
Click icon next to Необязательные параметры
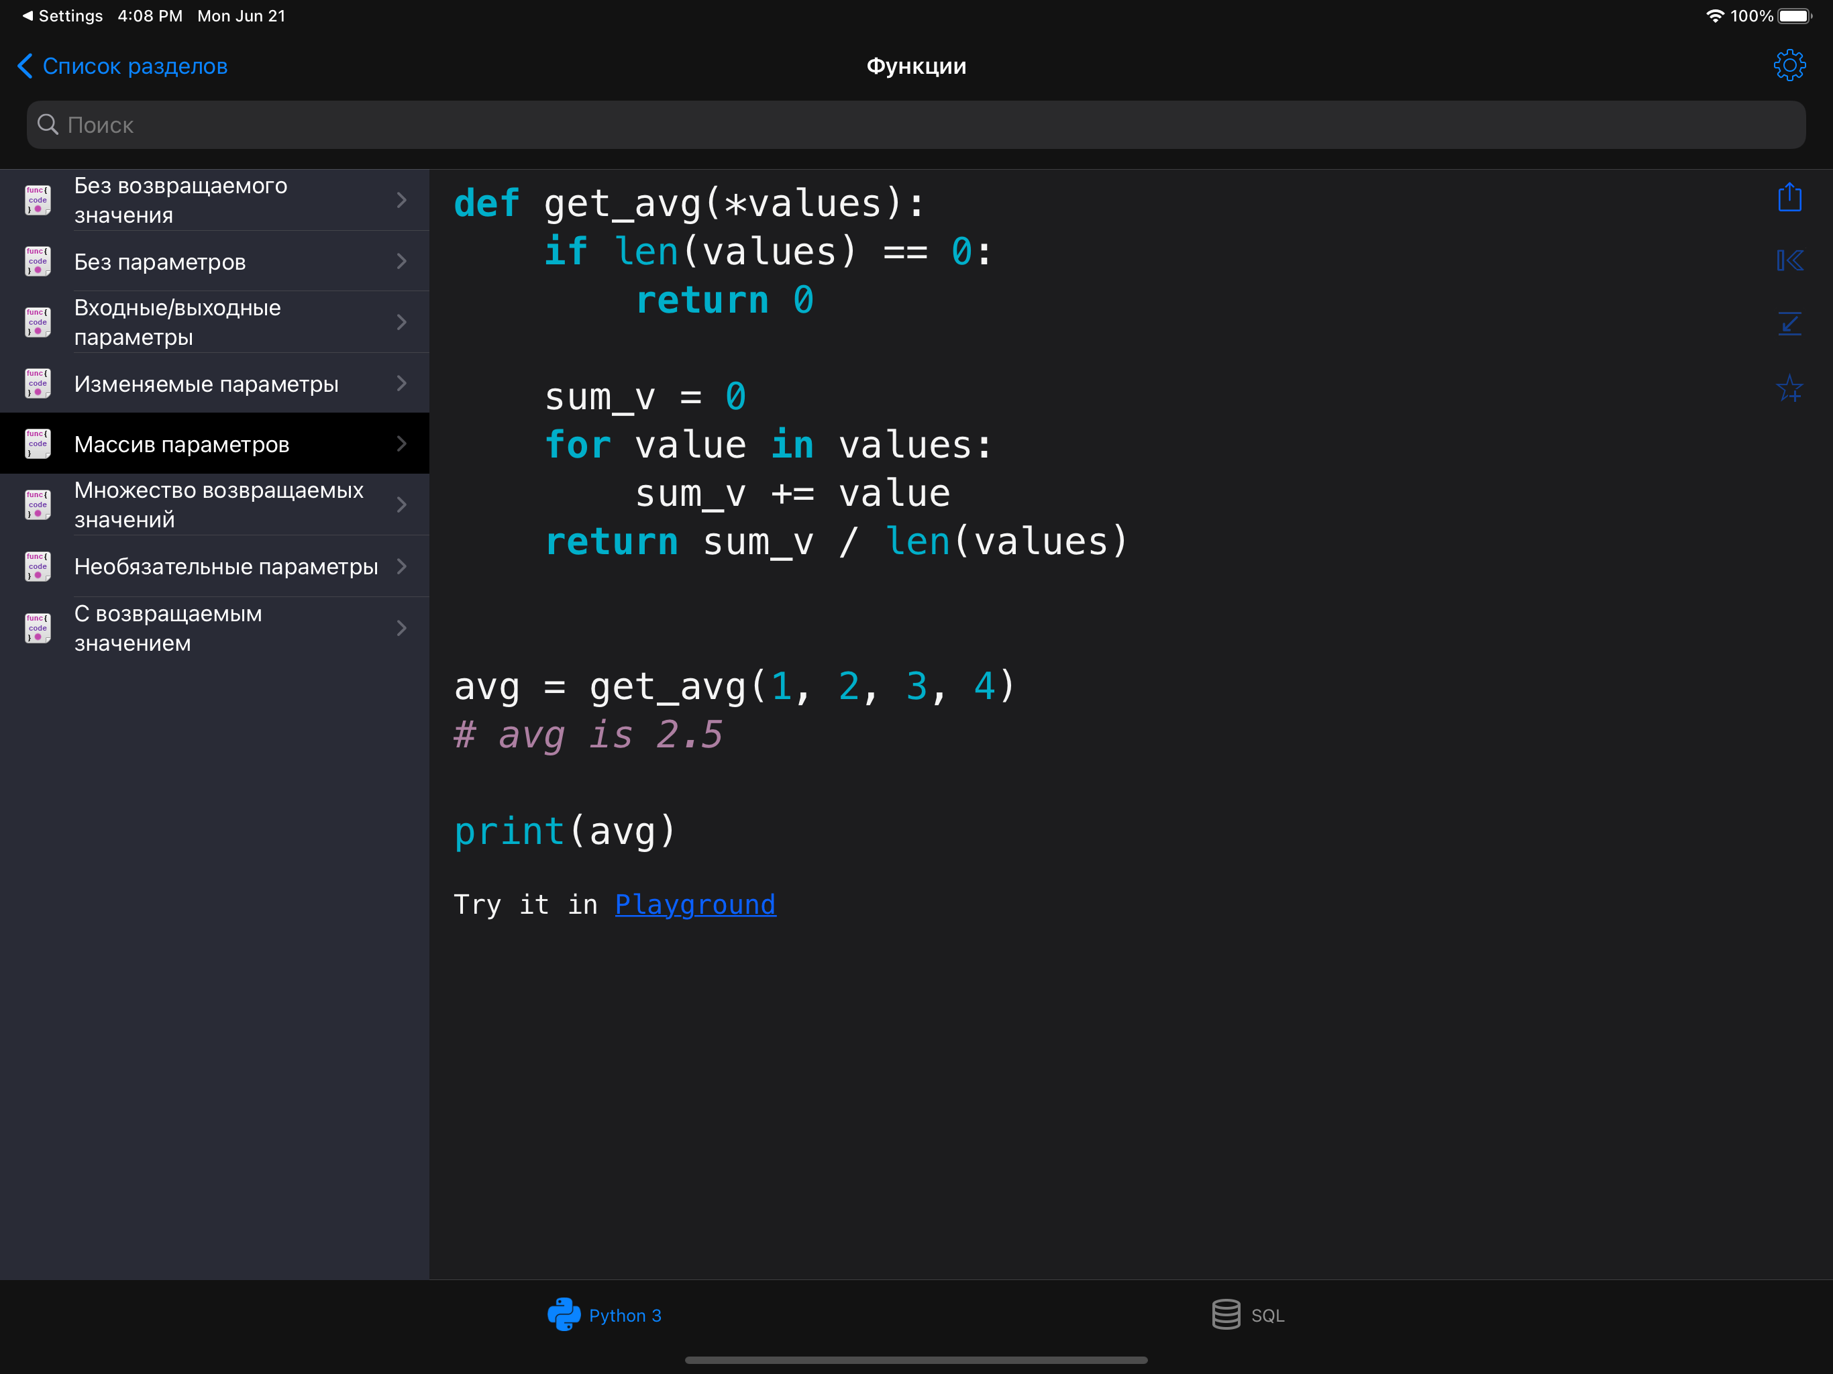click(38, 566)
